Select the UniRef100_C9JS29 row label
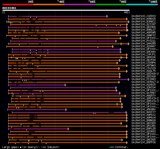Screen dimensions: 160x149 click(x=143, y=68)
